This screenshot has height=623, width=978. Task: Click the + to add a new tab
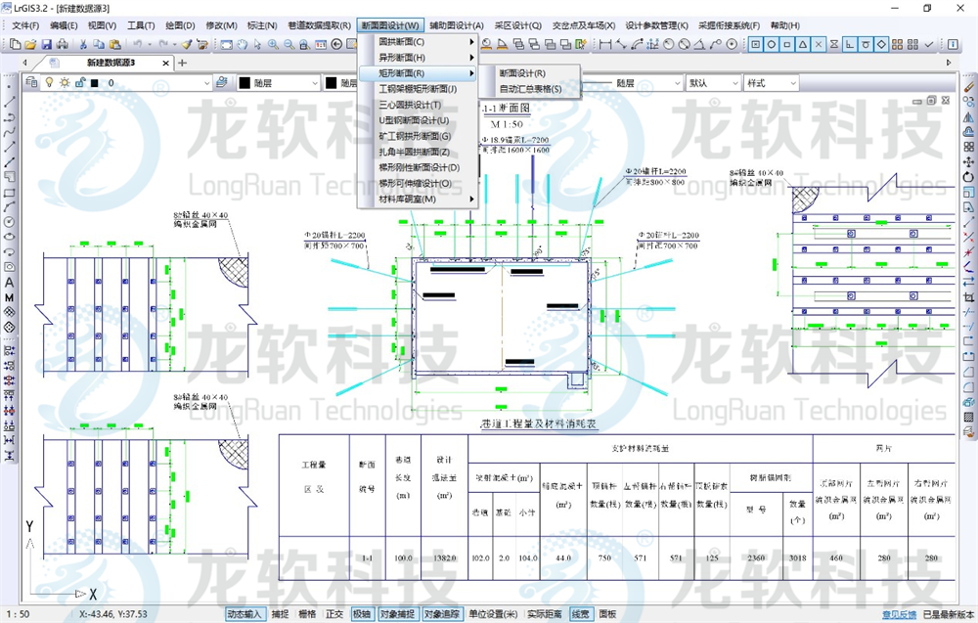[182, 61]
